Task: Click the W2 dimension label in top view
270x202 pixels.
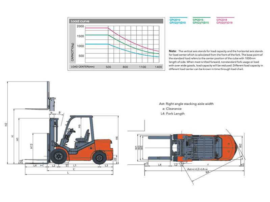Action: [241, 146]
